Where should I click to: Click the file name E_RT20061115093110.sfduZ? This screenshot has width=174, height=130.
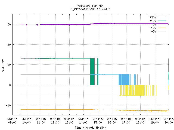click(90, 9)
